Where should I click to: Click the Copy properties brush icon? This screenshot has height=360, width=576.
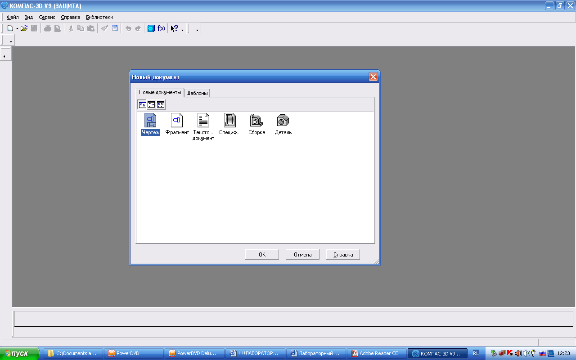[104, 28]
